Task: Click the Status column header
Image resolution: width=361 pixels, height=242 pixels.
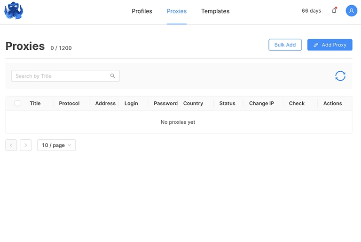Action: [x=227, y=103]
